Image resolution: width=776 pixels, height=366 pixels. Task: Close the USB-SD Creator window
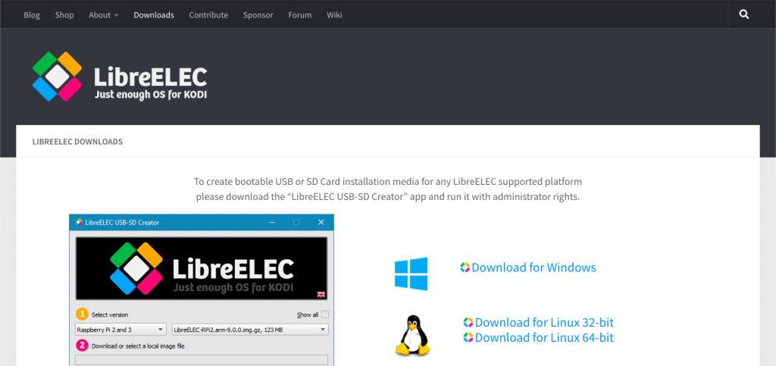pyautogui.click(x=321, y=223)
